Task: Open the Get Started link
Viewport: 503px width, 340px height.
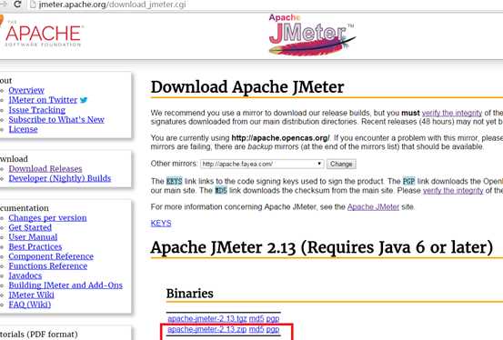Action: 30,227
